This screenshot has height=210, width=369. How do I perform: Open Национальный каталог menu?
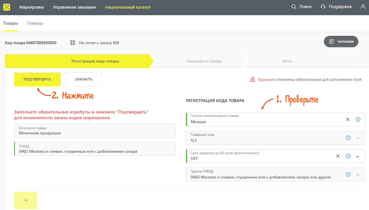pos(128,7)
